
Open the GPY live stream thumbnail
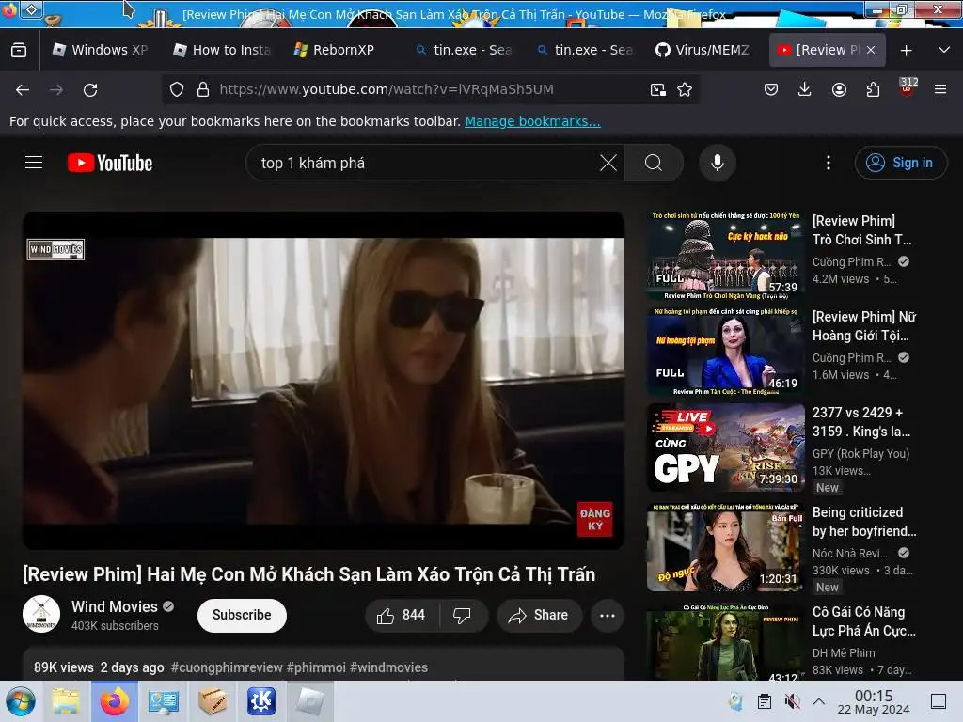[725, 447]
